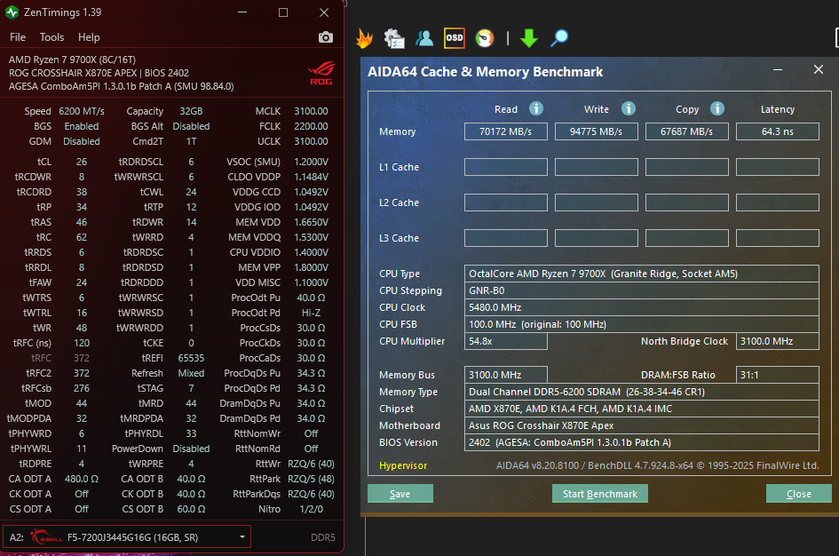Show info for the Copy column

coord(717,108)
